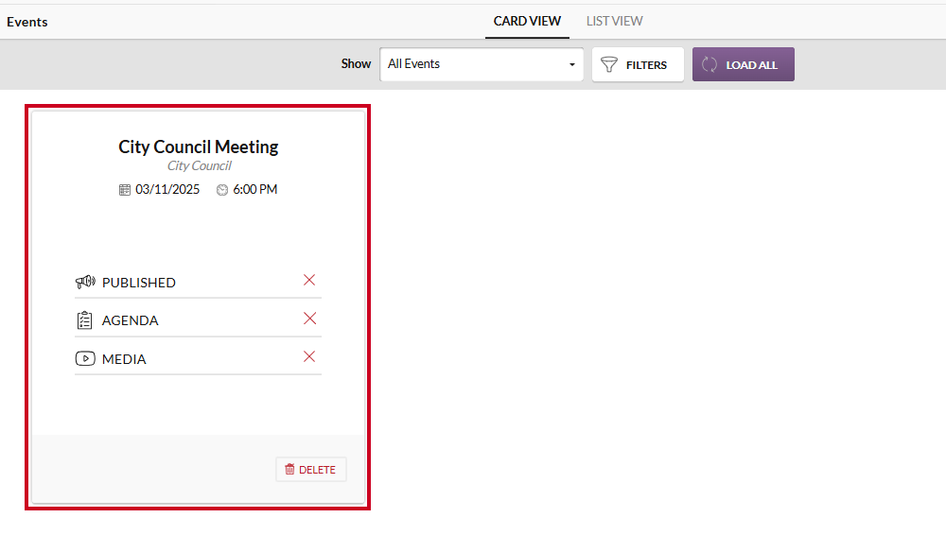Click the Agenda row label

tap(130, 320)
